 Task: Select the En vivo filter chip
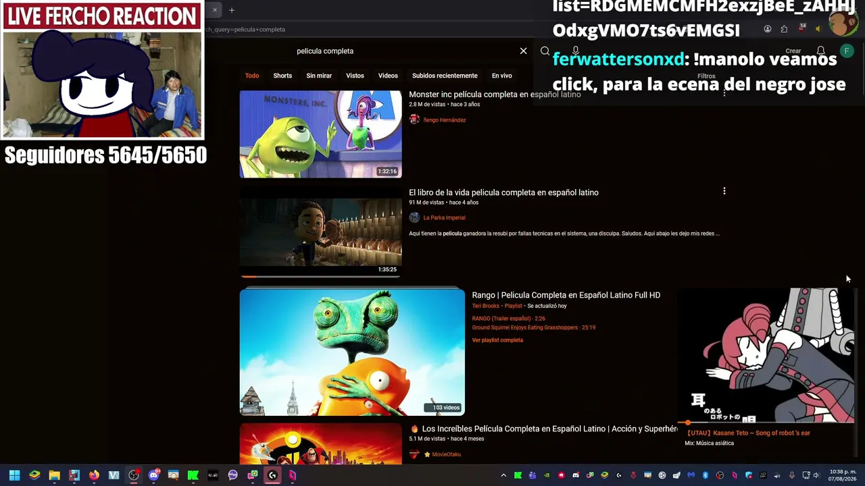coord(501,76)
